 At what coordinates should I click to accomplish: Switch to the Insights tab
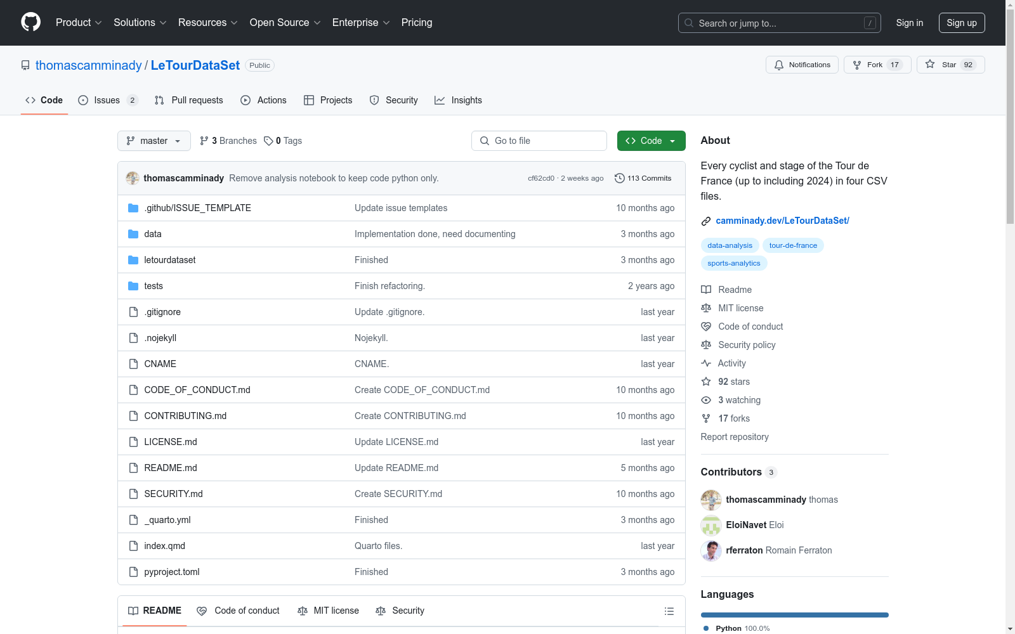[458, 100]
